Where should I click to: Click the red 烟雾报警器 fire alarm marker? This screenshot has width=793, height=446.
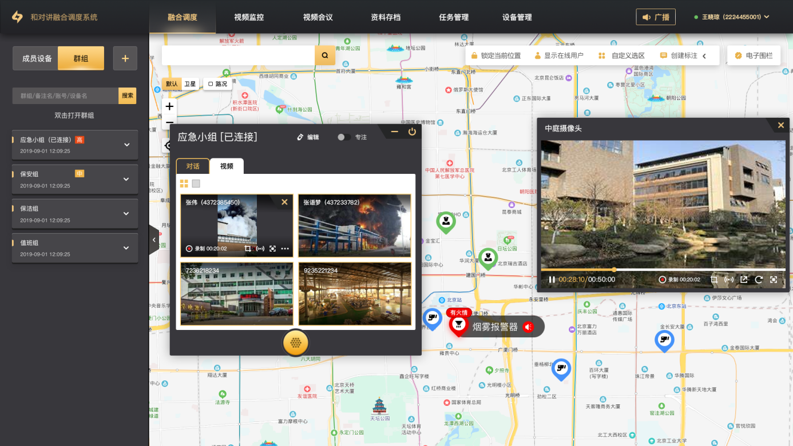458,324
